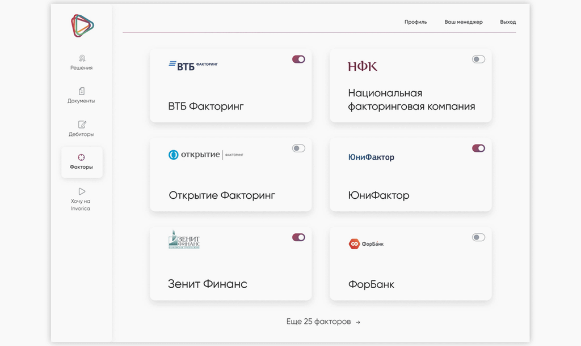The height and width of the screenshot is (346, 581).
Task: Open the Решения section icon
Action: point(82,58)
